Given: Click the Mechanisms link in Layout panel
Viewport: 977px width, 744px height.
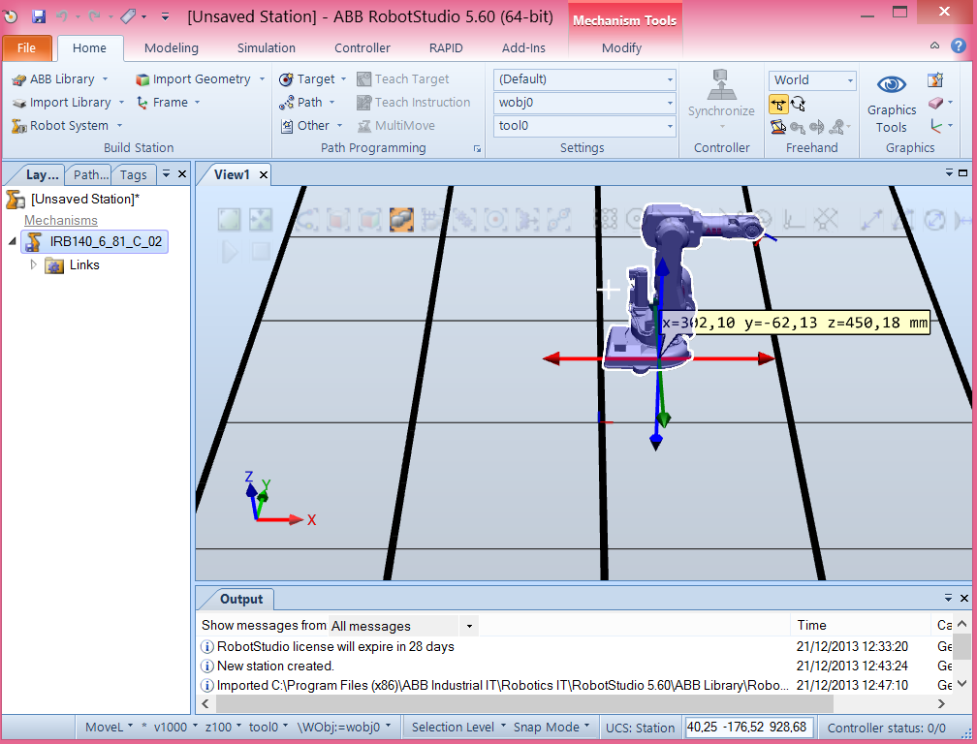Looking at the screenshot, I should (60, 220).
